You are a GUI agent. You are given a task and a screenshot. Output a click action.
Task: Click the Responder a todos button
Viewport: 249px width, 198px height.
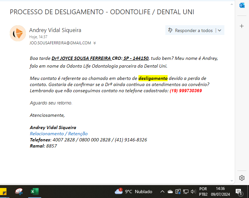coord(190,30)
